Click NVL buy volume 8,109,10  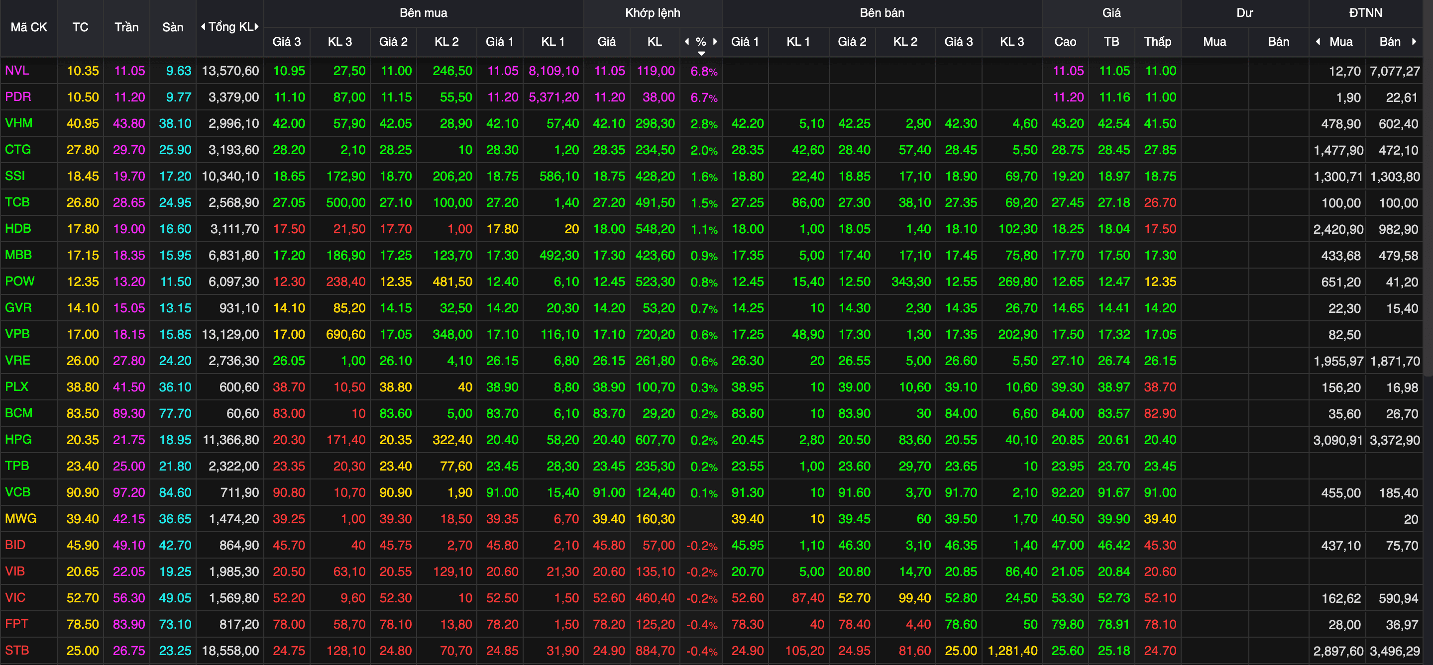coord(553,71)
